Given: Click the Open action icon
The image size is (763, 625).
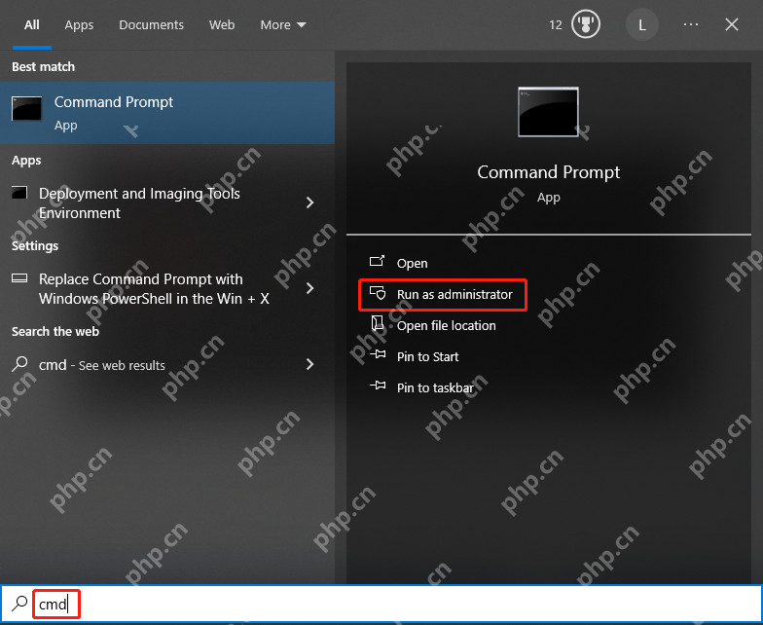Looking at the screenshot, I should click(x=378, y=262).
